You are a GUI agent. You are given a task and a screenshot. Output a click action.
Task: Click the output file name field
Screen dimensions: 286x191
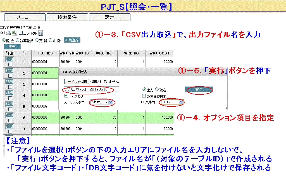[91, 89]
